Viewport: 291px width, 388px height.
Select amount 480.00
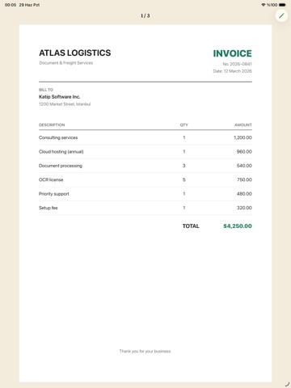coord(244,194)
